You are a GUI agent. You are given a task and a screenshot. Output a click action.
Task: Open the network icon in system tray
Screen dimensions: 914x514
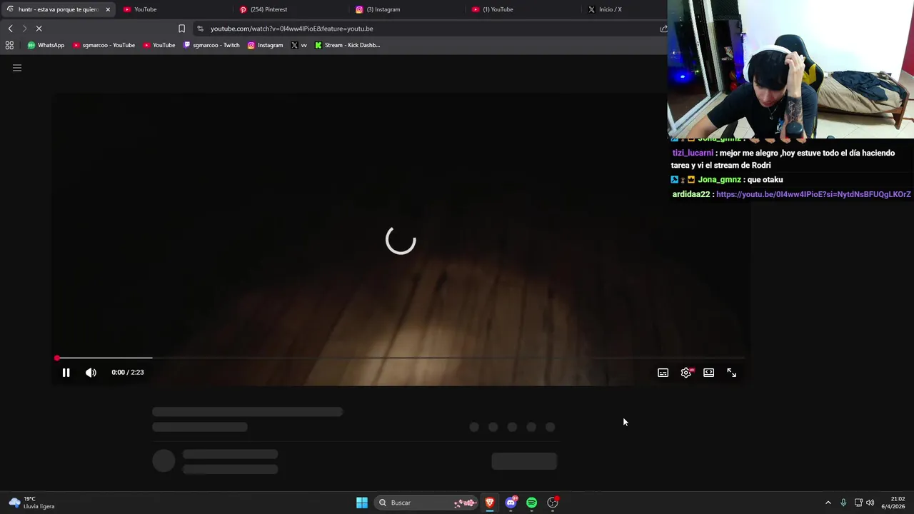pyautogui.click(x=858, y=503)
